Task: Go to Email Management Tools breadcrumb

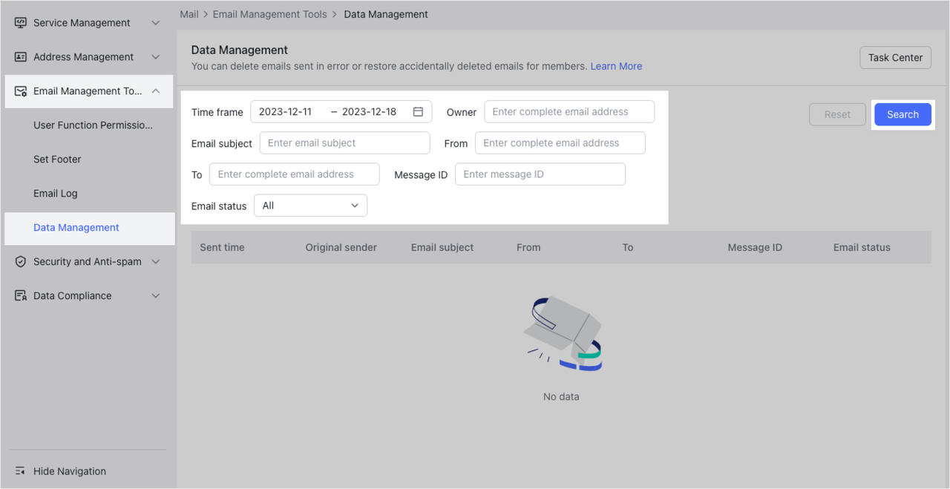Action: [x=270, y=14]
